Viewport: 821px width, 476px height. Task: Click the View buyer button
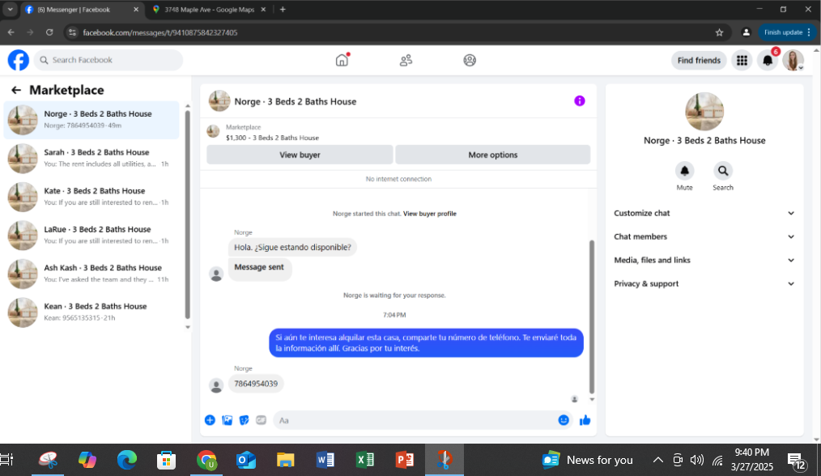coord(300,155)
